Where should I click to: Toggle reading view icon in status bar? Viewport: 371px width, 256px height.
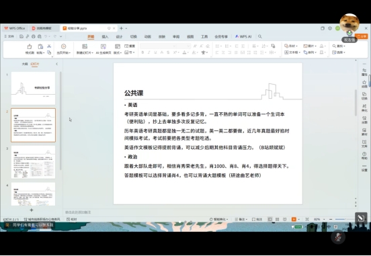[285, 219]
